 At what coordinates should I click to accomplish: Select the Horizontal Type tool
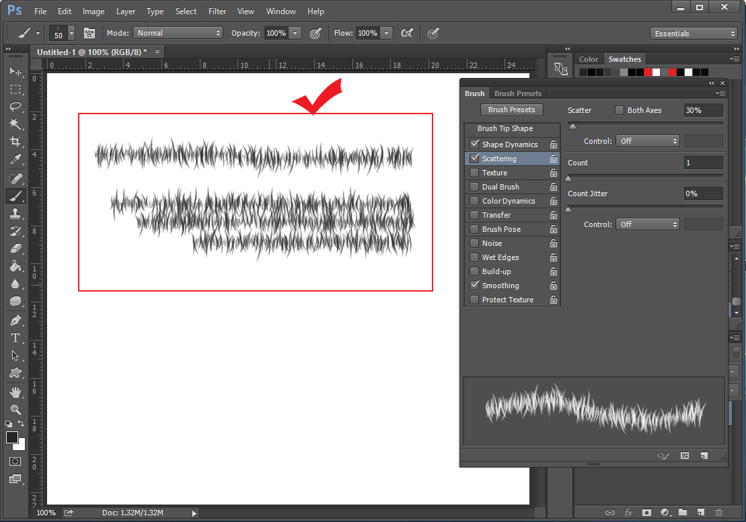pos(15,338)
